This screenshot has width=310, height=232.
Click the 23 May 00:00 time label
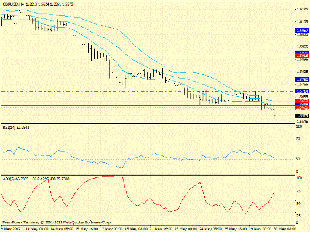(186, 229)
